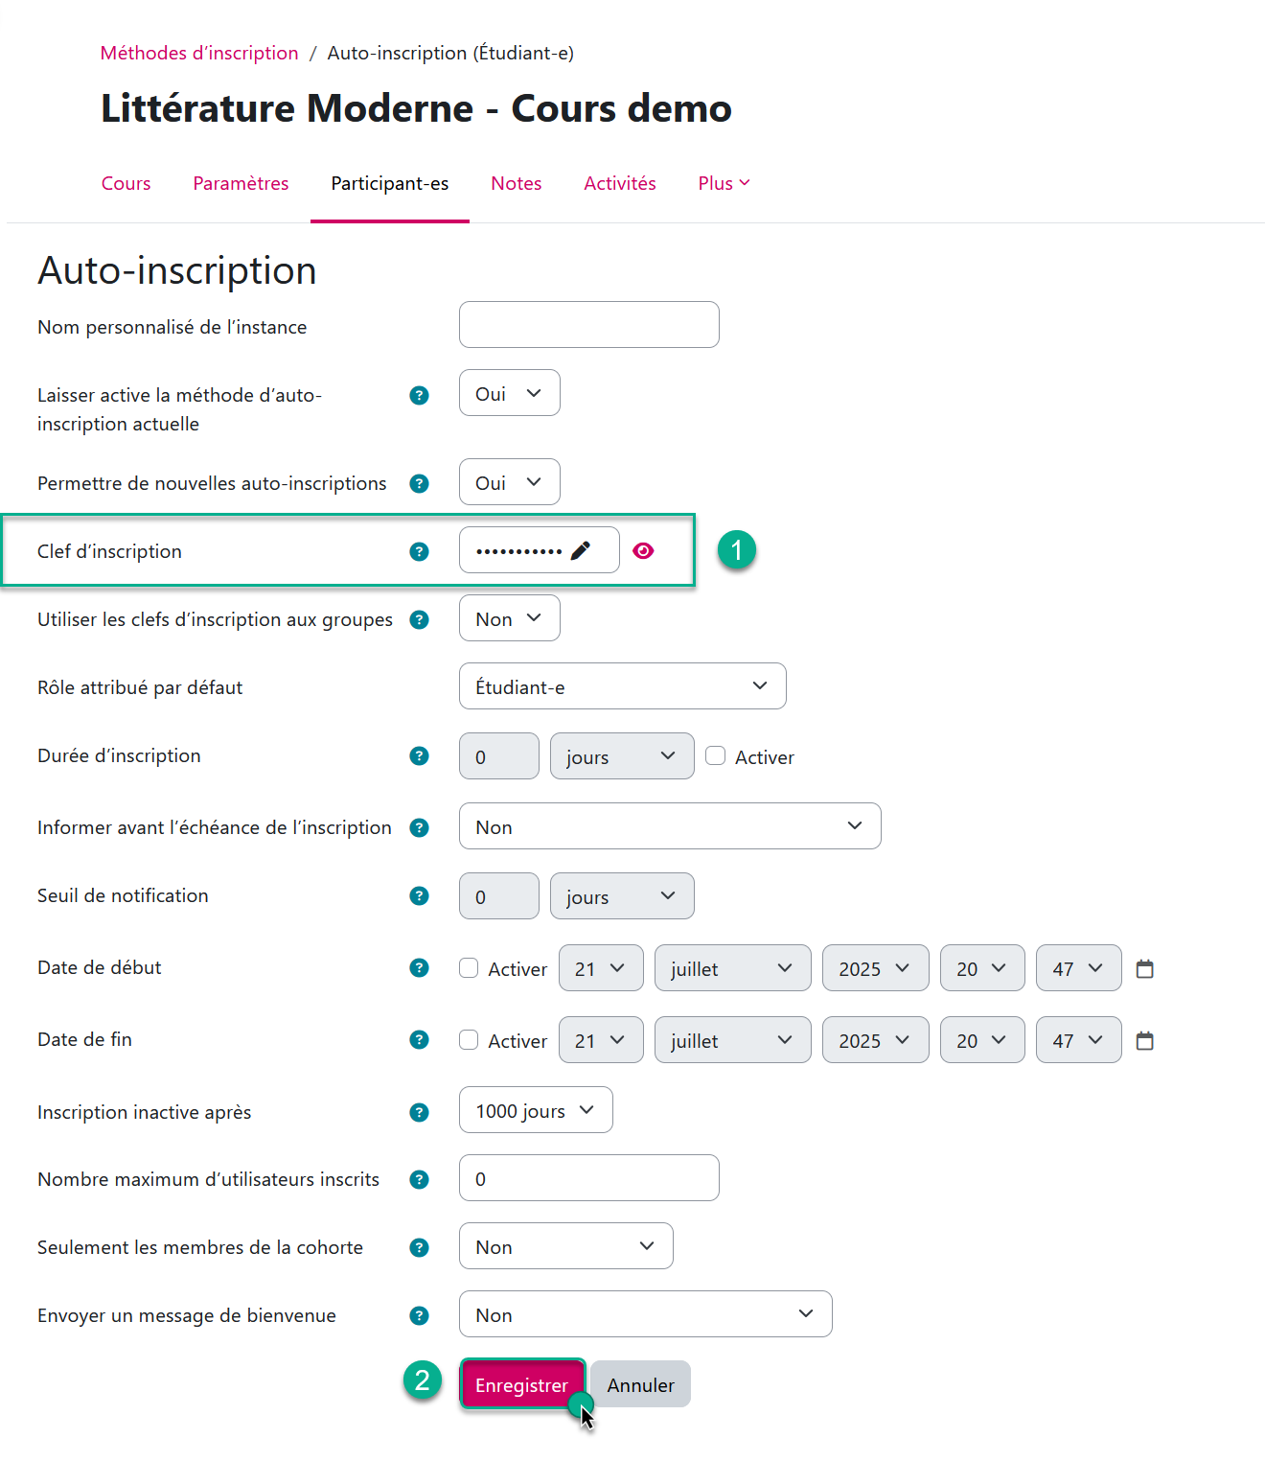Show help for Seulement les membres de la cohorte

[x=419, y=1247]
